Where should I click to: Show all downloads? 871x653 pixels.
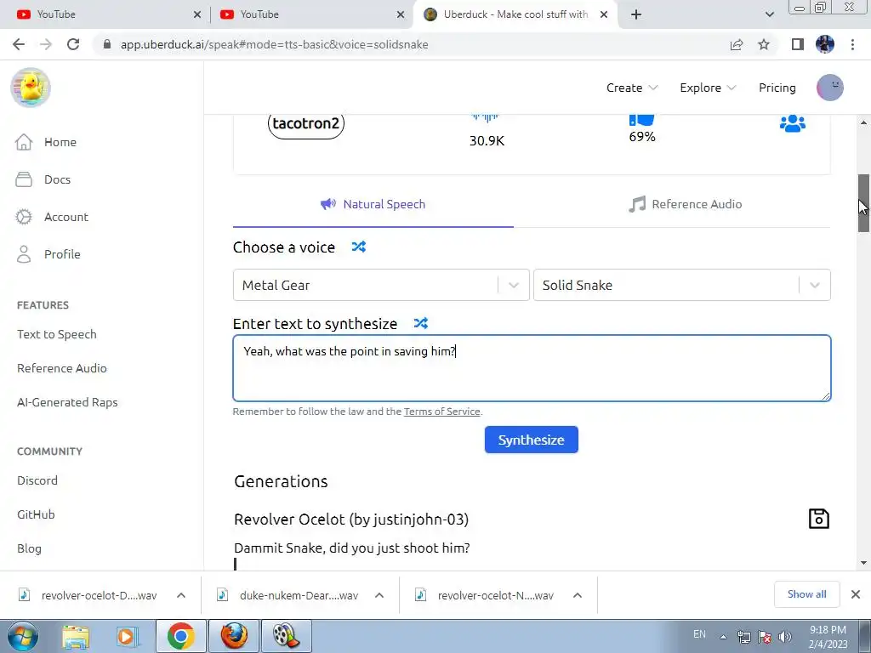pos(806,594)
